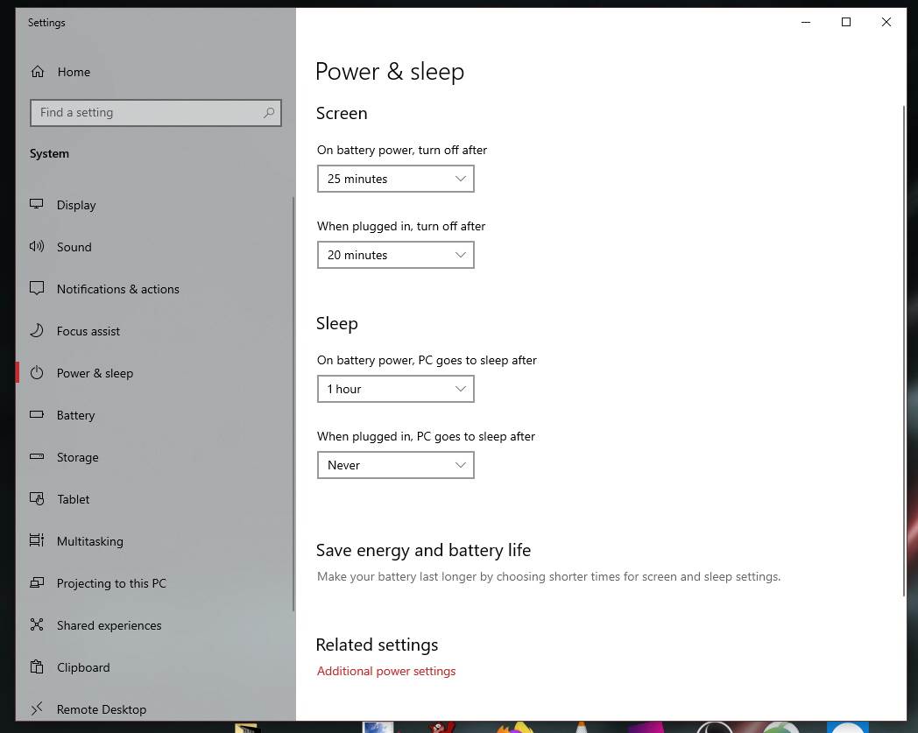Click the Shared experiences icon
Screen dimensions: 918x733
[x=36, y=625]
